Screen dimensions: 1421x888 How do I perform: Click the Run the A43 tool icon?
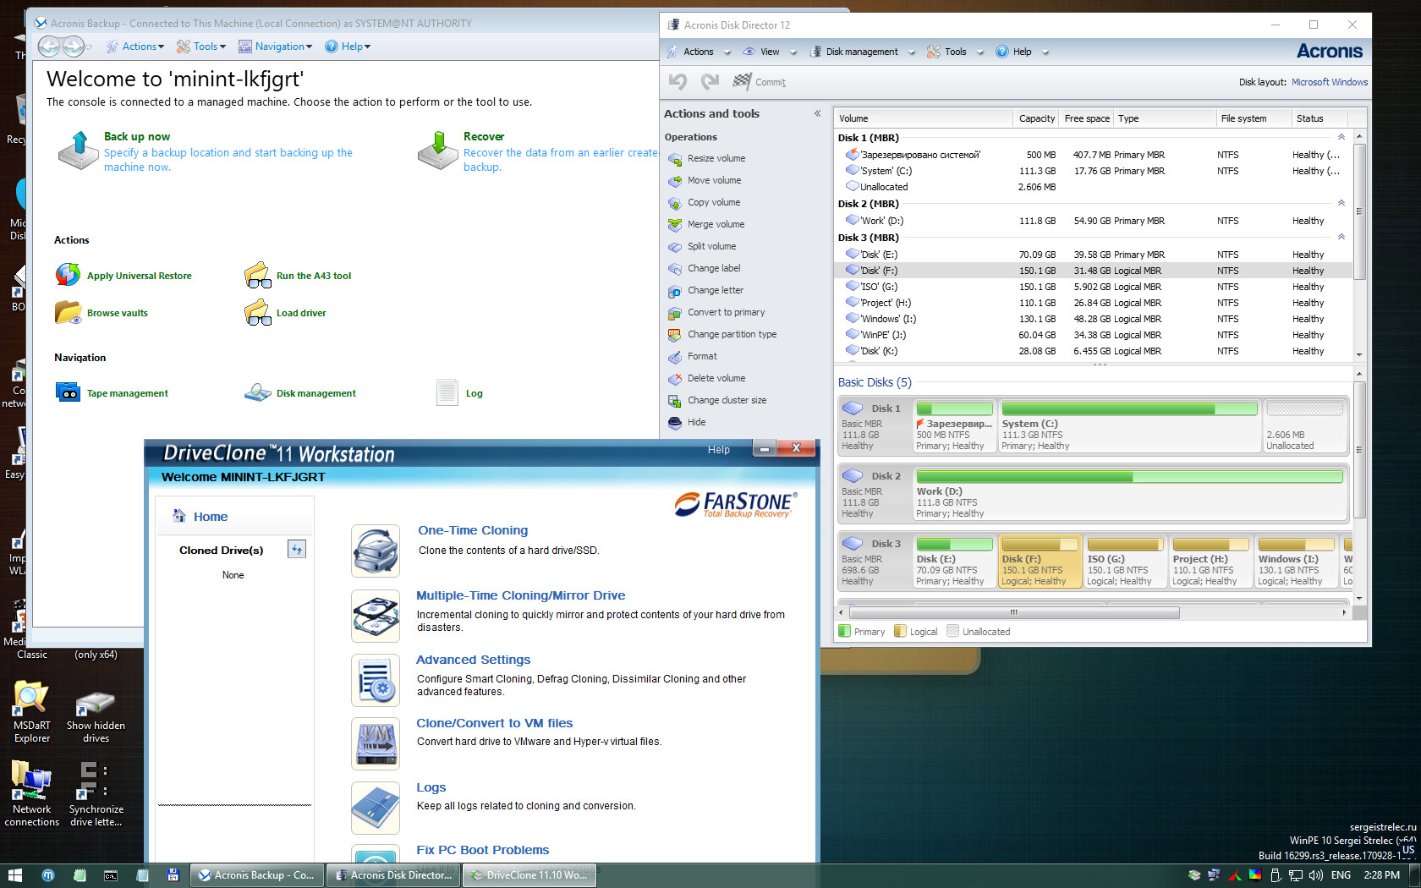tap(257, 275)
